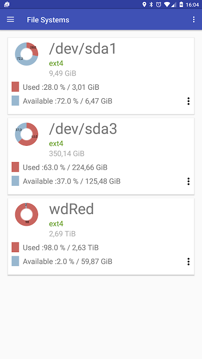Click the ext4 label under wdRed
This screenshot has width=202, height=359.
point(56,223)
